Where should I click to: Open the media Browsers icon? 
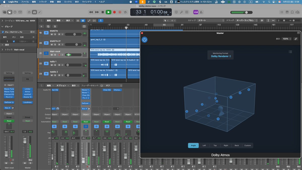pos(297,12)
